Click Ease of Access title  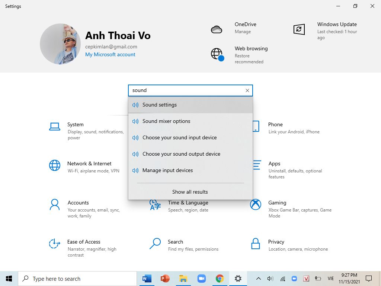[x=84, y=242]
